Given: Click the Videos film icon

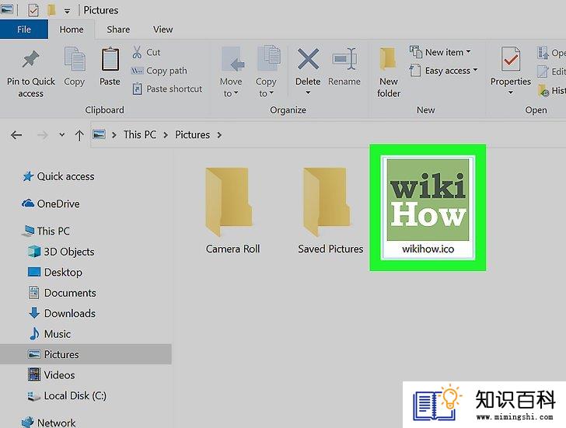Looking at the screenshot, I should click(x=34, y=374).
